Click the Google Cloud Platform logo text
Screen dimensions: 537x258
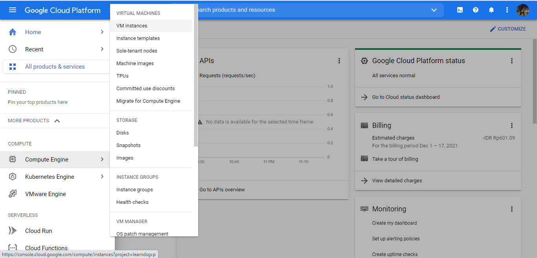coord(63,10)
